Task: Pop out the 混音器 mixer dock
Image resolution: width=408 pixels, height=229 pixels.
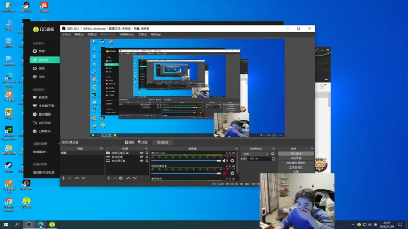Action: [x=236, y=148]
